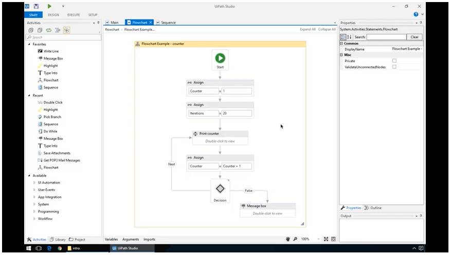Expand the App Integration category
Viewport: 451px width, 255px height.
tap(34, 197)
